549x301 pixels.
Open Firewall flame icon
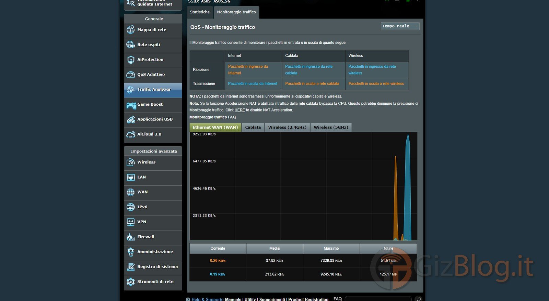click(x=131, y=237)
